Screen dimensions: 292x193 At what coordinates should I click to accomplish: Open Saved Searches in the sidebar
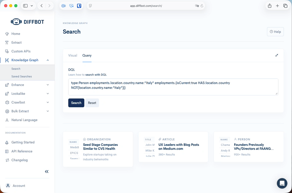22,77
